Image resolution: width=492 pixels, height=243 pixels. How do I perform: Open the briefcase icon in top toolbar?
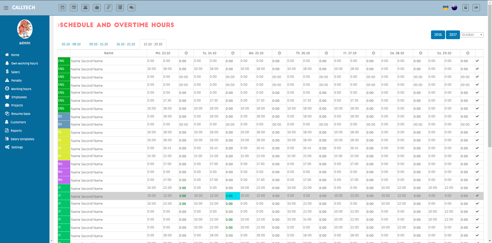(x=97, y=8)
